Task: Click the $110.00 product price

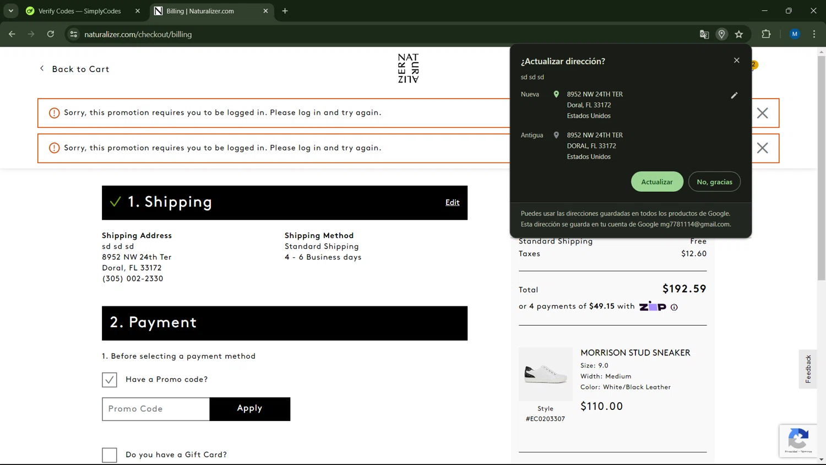Action: [602, 407]
